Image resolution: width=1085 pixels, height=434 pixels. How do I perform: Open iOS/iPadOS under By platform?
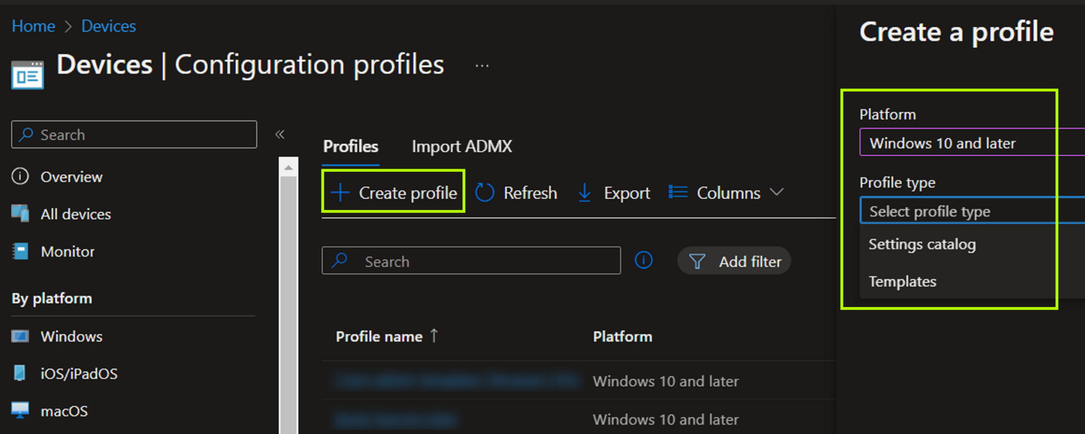point(79,374)
